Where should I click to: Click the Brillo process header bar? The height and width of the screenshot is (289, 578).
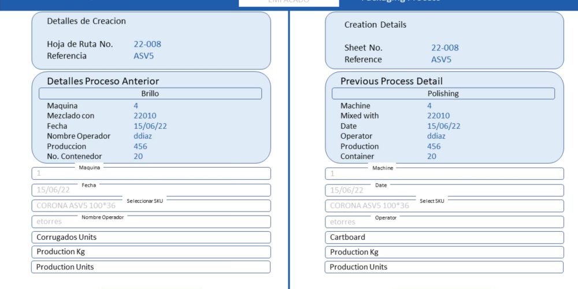tap(150, 94)
